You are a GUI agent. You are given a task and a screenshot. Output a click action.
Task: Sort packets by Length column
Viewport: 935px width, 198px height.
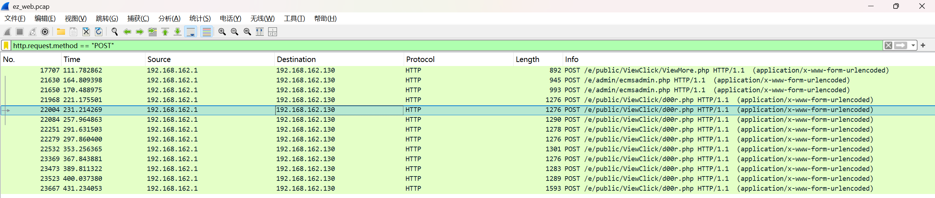(x=527, y=59)
